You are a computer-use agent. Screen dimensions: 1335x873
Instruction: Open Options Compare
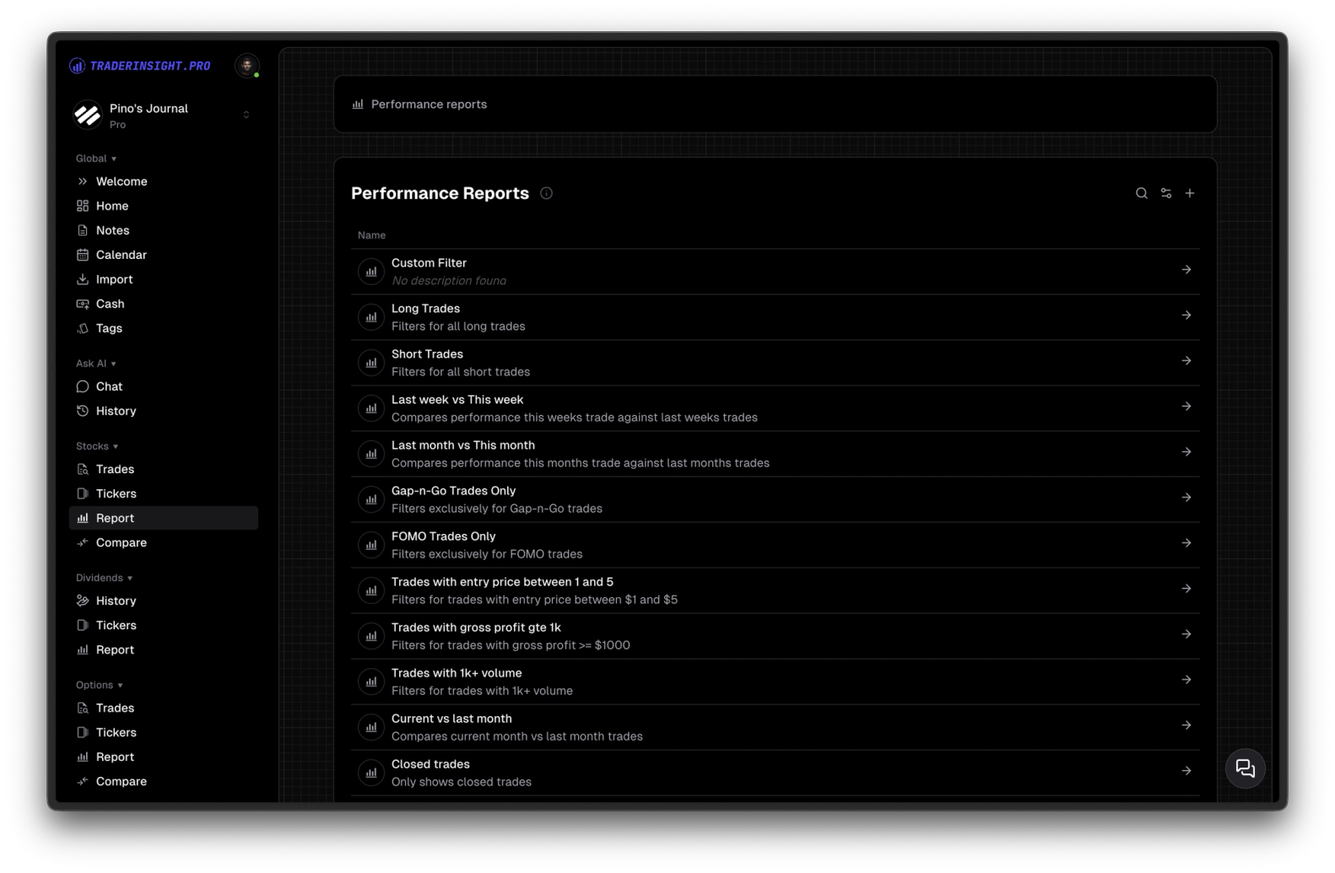(164, 781)
